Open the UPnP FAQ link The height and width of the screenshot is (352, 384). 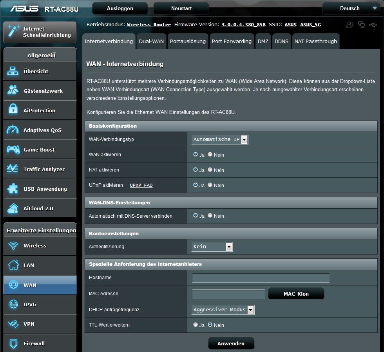click(141, 185)
